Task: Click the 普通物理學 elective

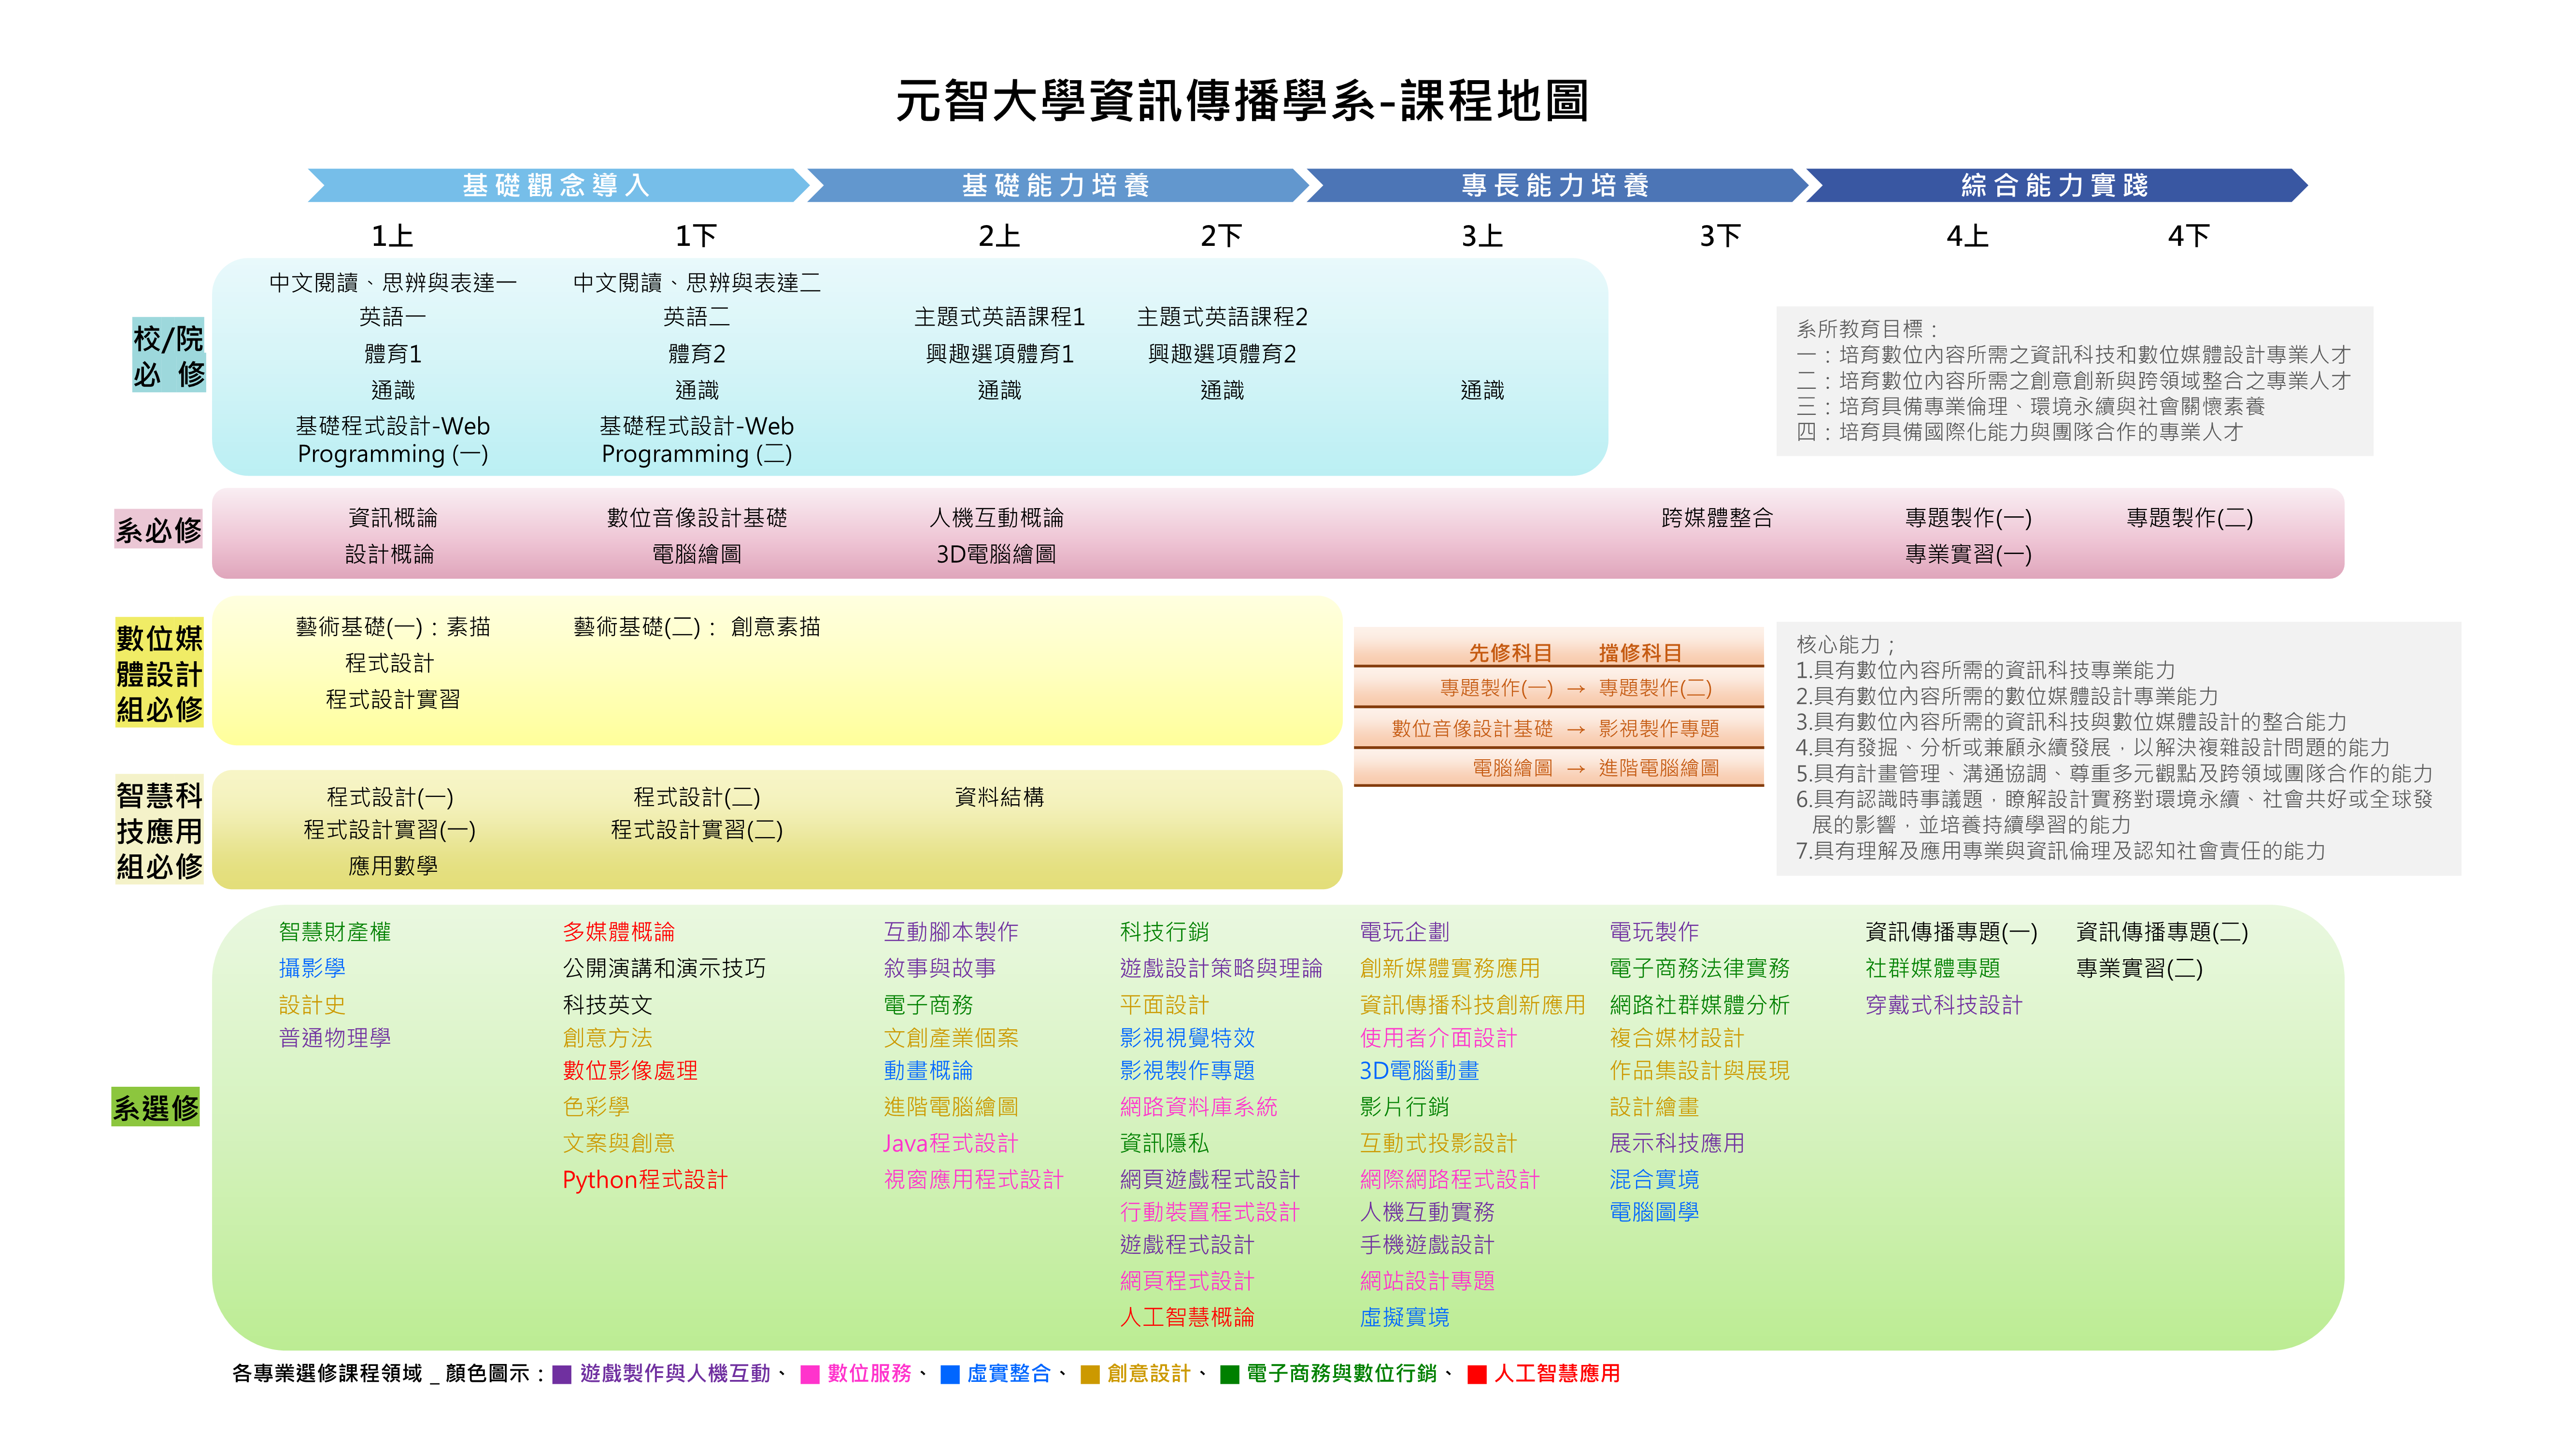Action: [x=335, y=1038]
